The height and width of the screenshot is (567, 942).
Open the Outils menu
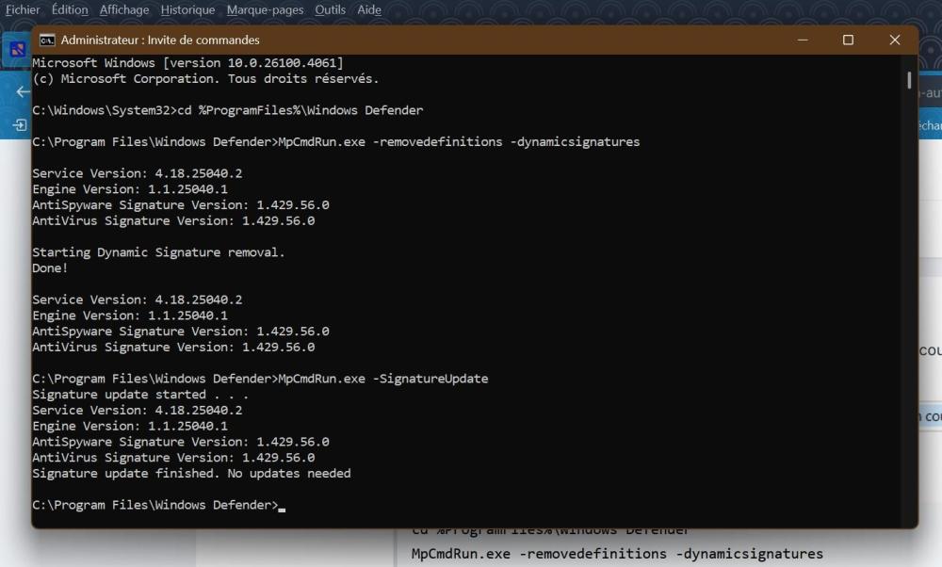tap(331, 10)
